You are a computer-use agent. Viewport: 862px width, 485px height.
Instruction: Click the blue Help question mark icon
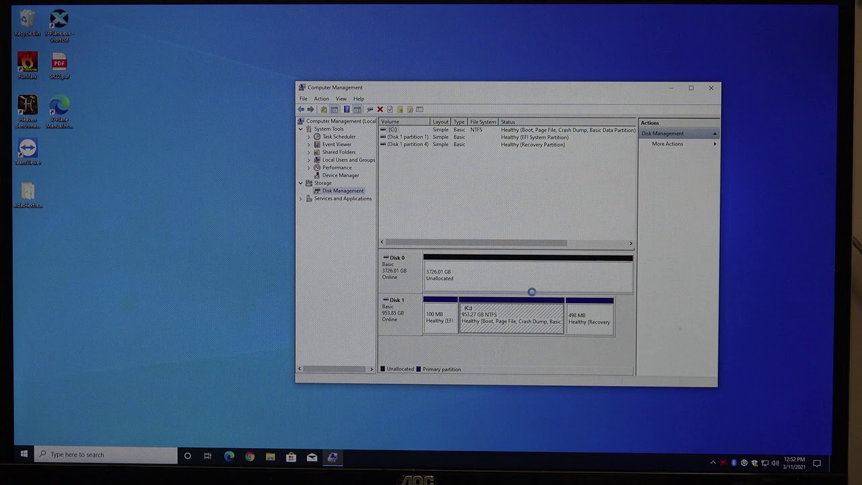click(347, 109)
